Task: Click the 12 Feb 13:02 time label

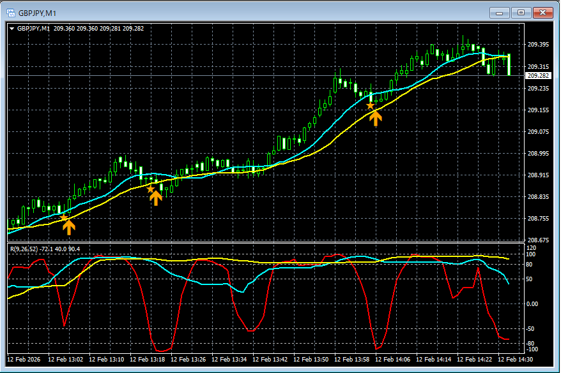Action: (65, 360)
